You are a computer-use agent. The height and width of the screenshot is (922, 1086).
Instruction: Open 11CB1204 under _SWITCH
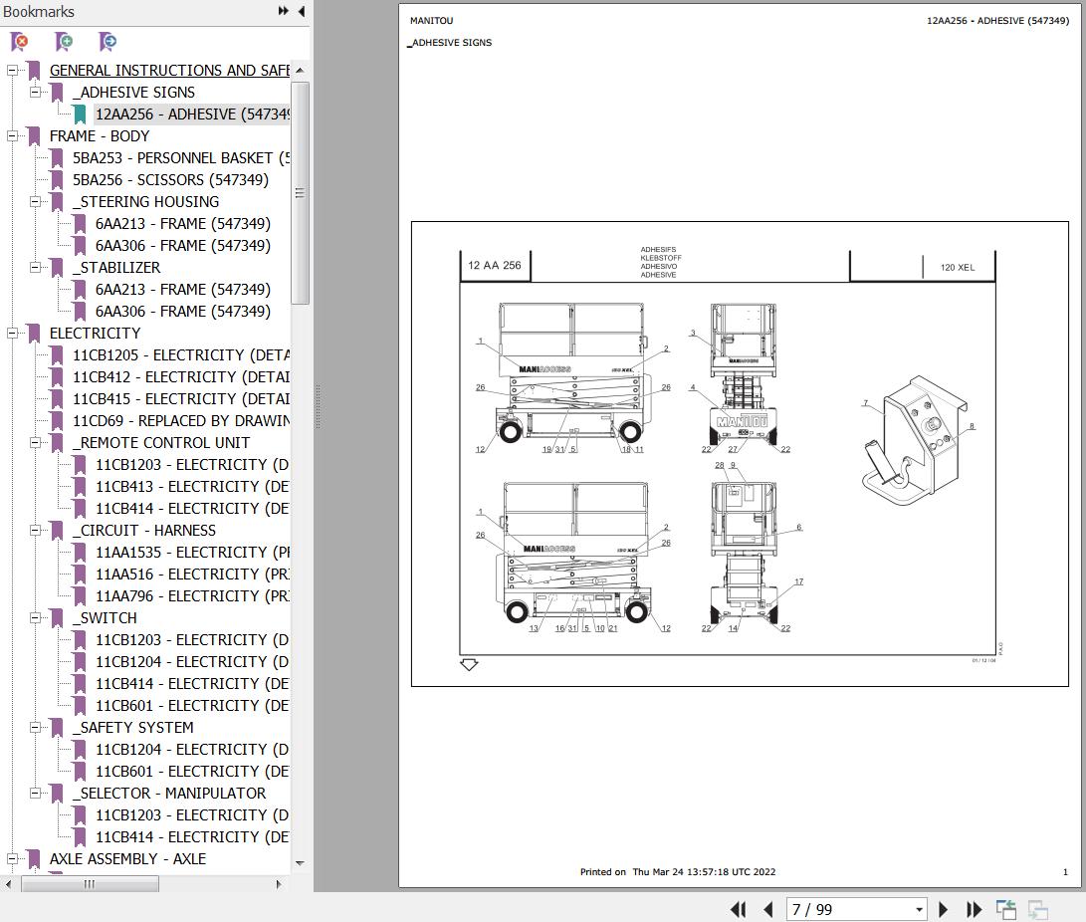tap(192, 662)
